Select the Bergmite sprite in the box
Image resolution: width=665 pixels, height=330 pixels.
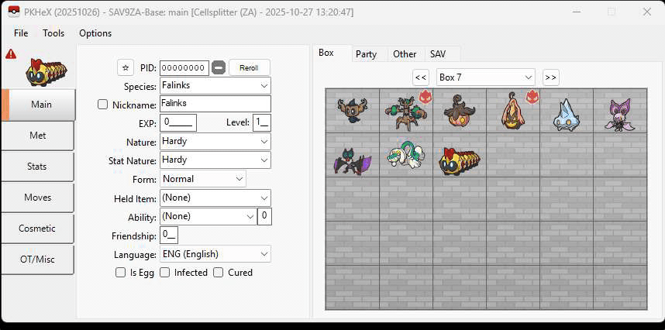point(566,111)
